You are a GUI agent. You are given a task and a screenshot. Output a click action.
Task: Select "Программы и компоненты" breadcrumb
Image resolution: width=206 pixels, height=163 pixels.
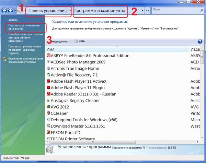[99, 11]
